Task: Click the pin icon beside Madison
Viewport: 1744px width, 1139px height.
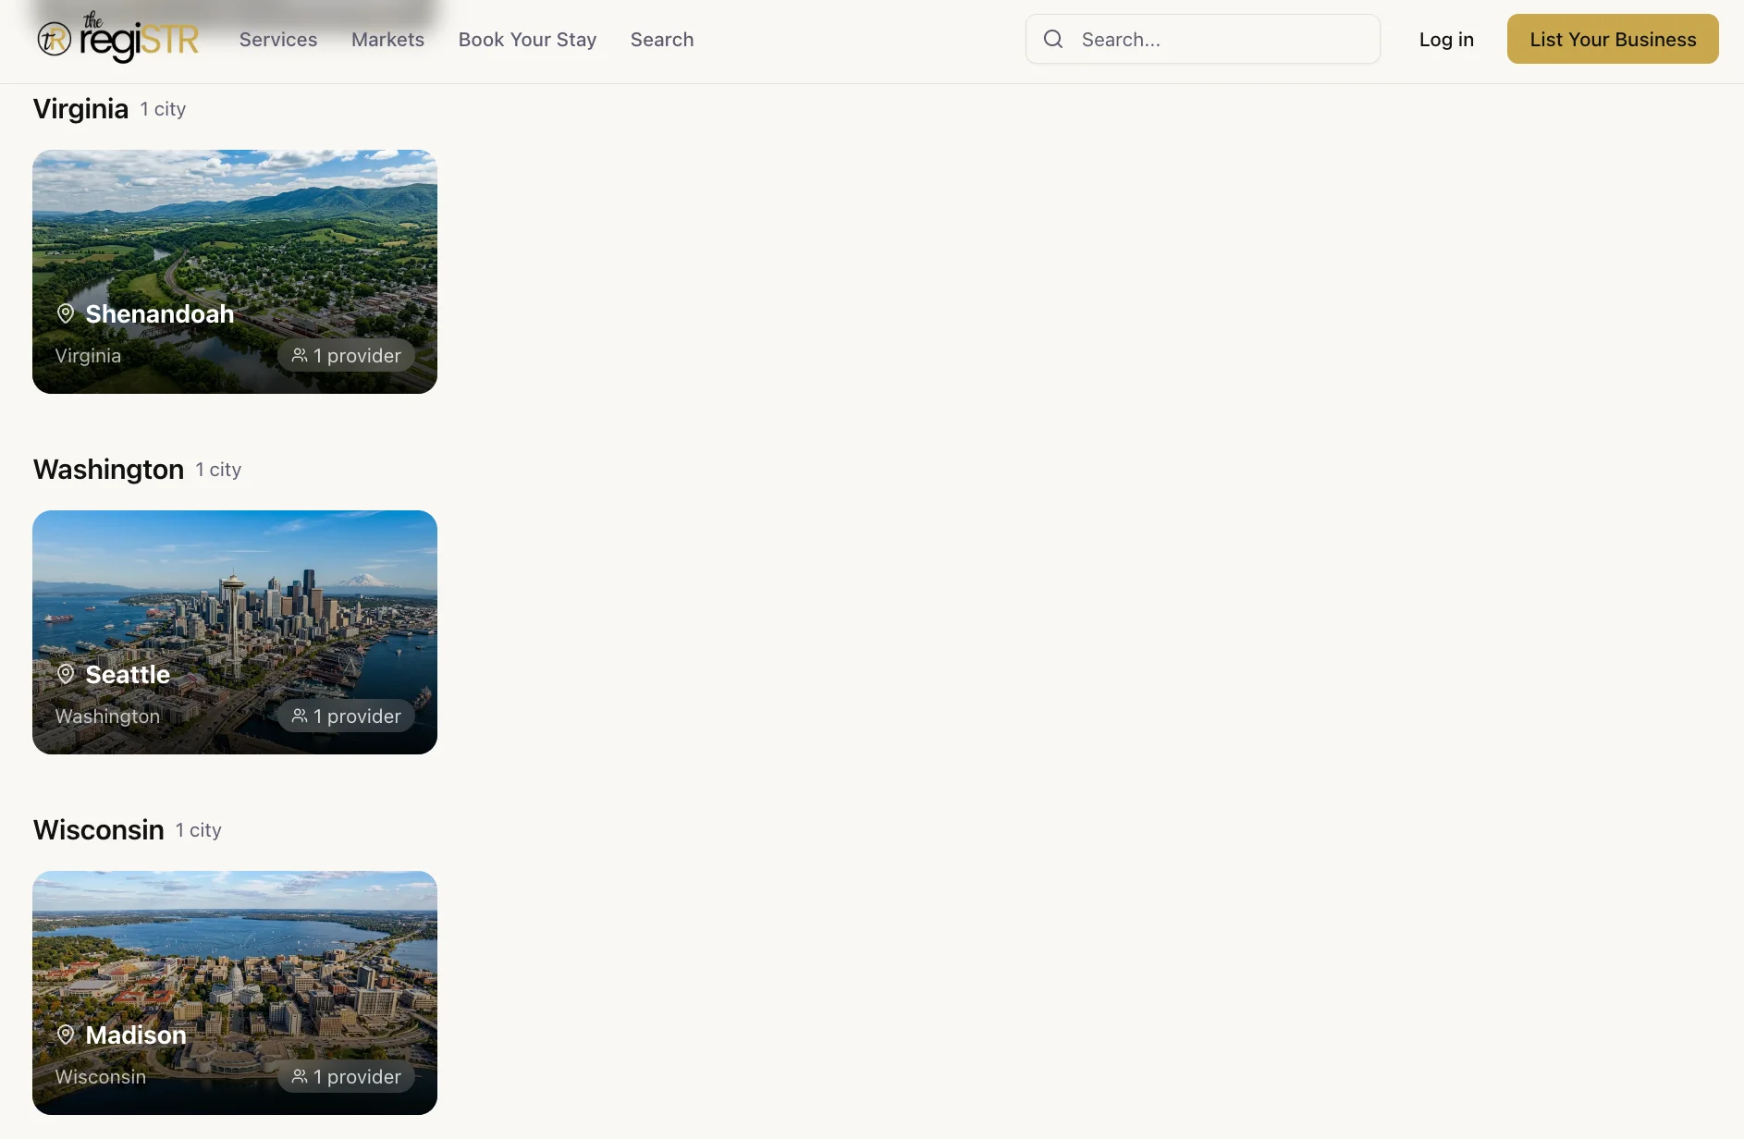Action: [66, 1035]
